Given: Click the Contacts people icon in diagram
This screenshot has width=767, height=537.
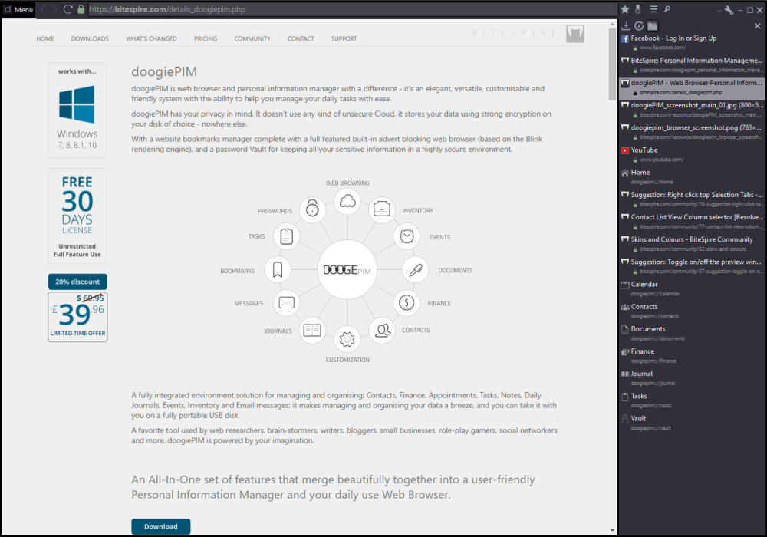Looking at the screenshot, I should (382, 331).
